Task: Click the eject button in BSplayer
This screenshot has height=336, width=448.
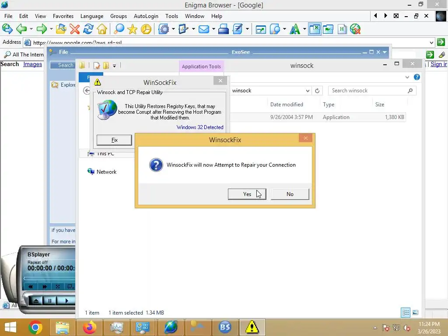Action: (x=36, y=301)
